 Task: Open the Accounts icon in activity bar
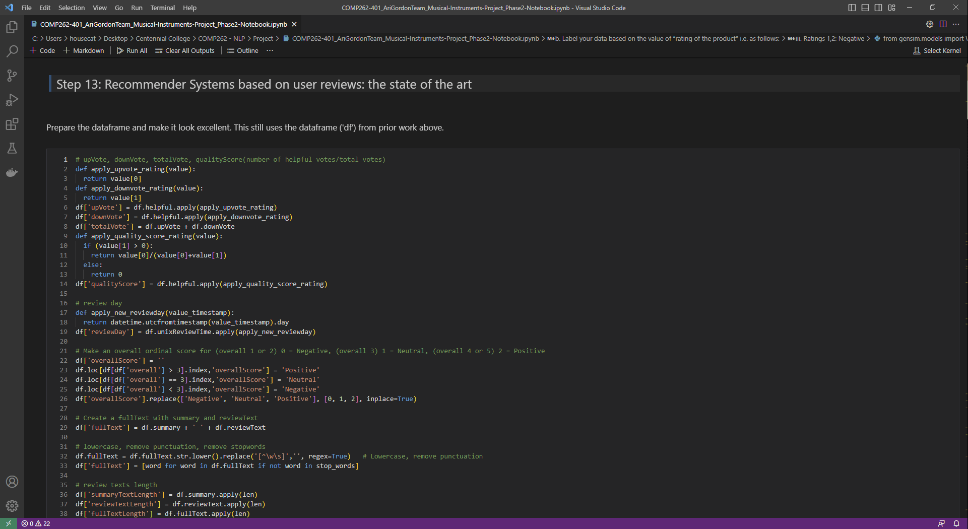point(12,482)
